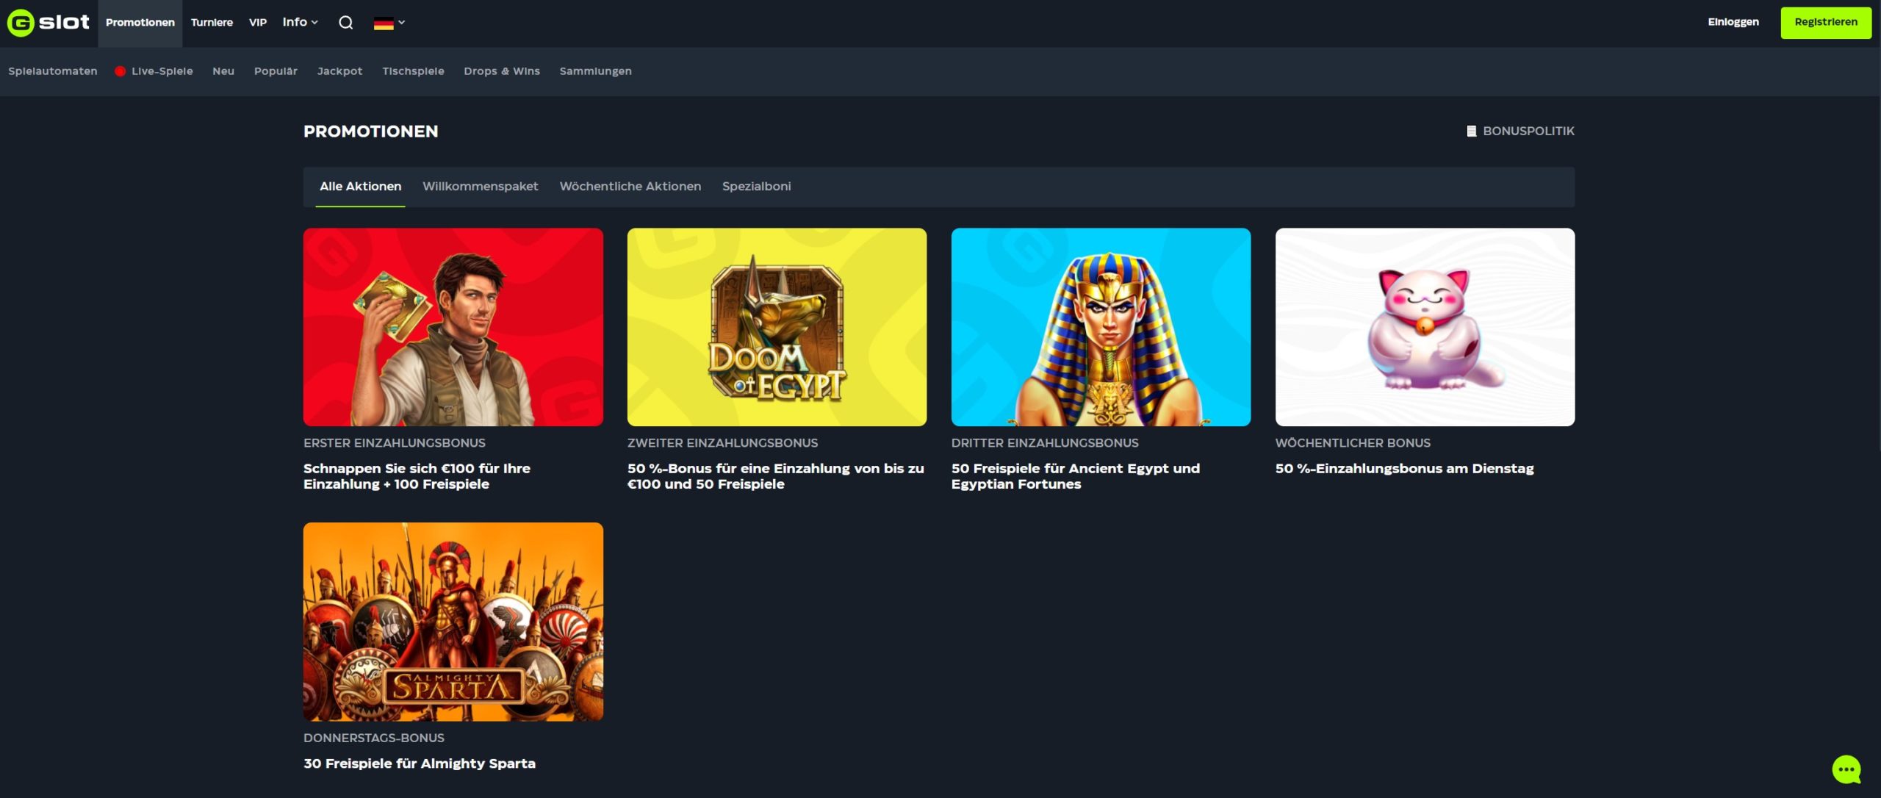This screenshot has height=798, width=1881.
Task: Open the Spezialboni tab
Action: click(756, 187)
